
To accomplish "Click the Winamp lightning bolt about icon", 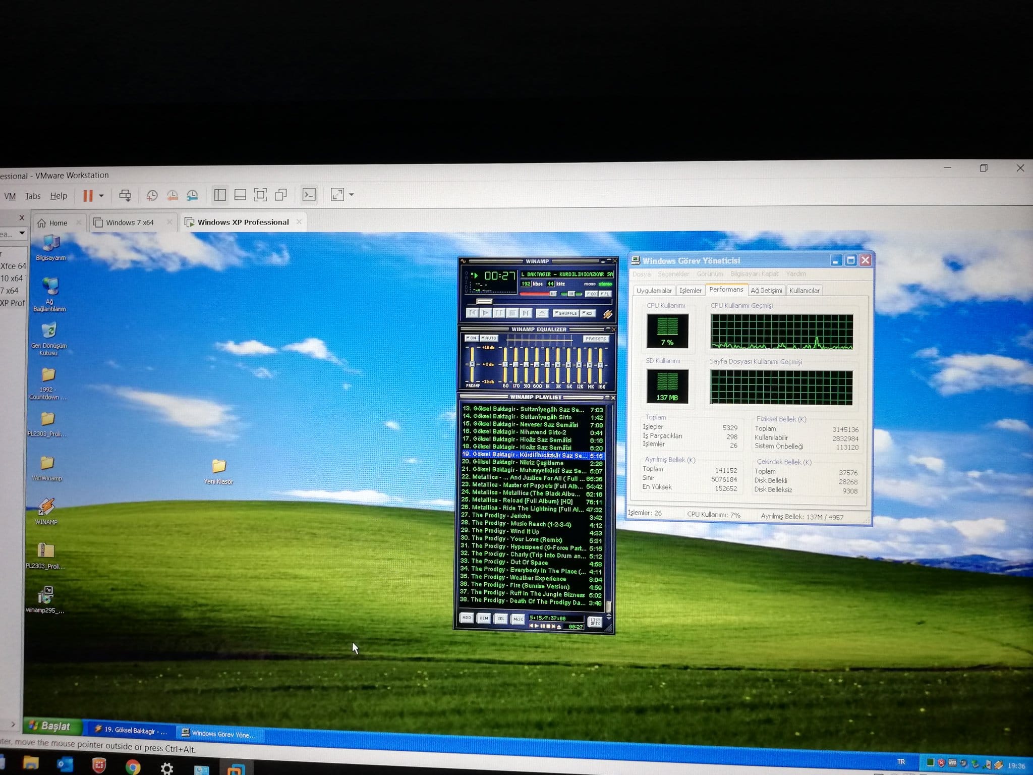I will pos(607,314).
